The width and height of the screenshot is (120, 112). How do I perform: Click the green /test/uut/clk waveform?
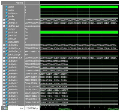[79, 32]
